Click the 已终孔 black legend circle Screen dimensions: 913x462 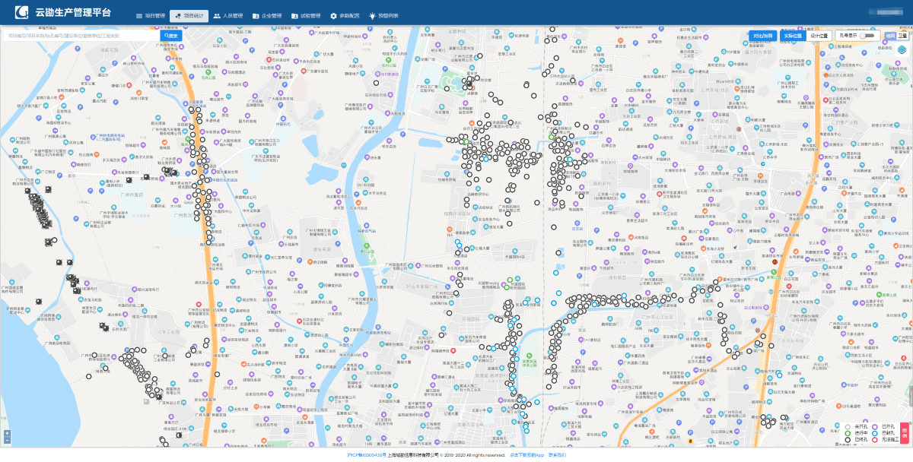[x=848, y=440]
